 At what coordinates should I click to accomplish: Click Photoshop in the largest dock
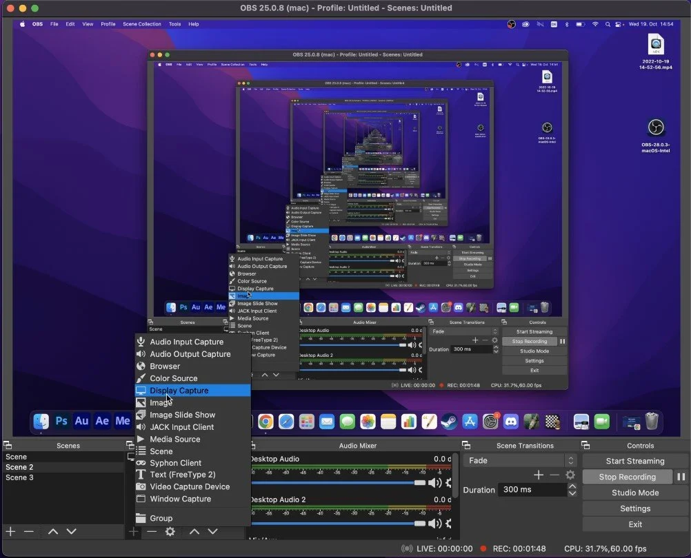61,421
